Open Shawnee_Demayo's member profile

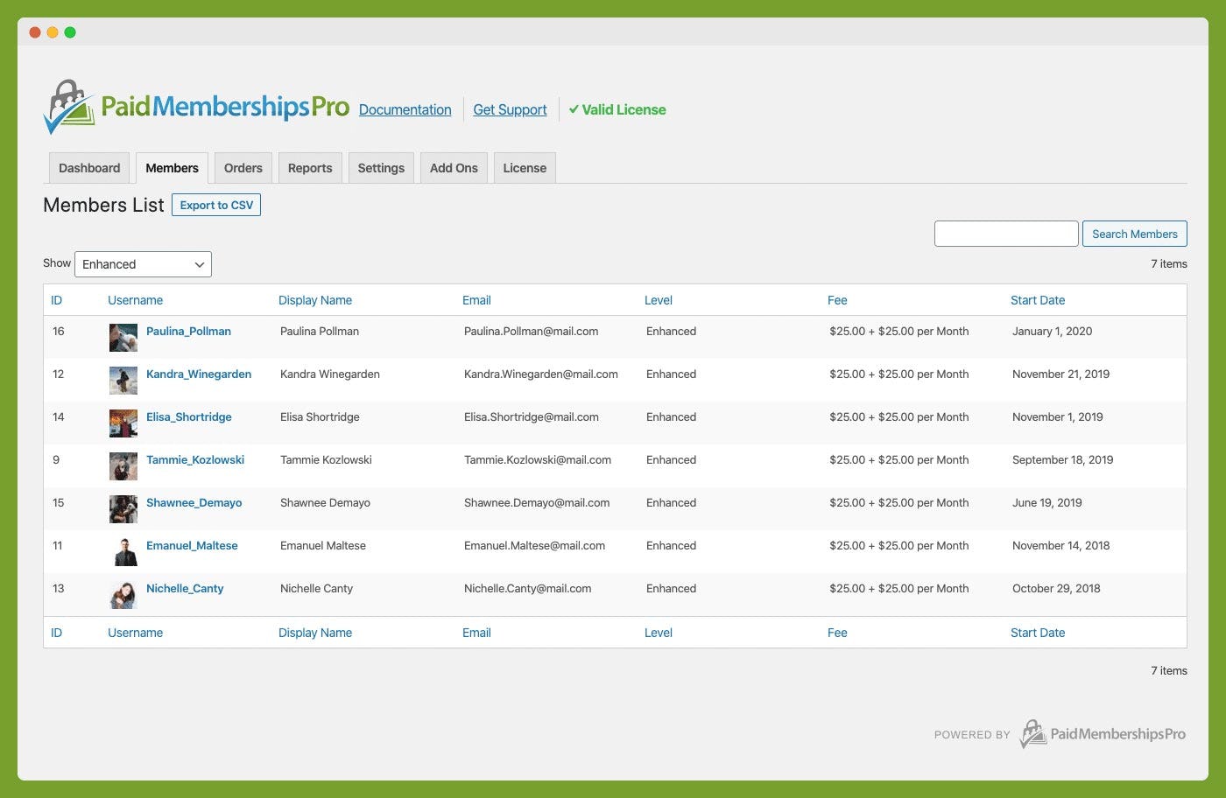point(194,502)
